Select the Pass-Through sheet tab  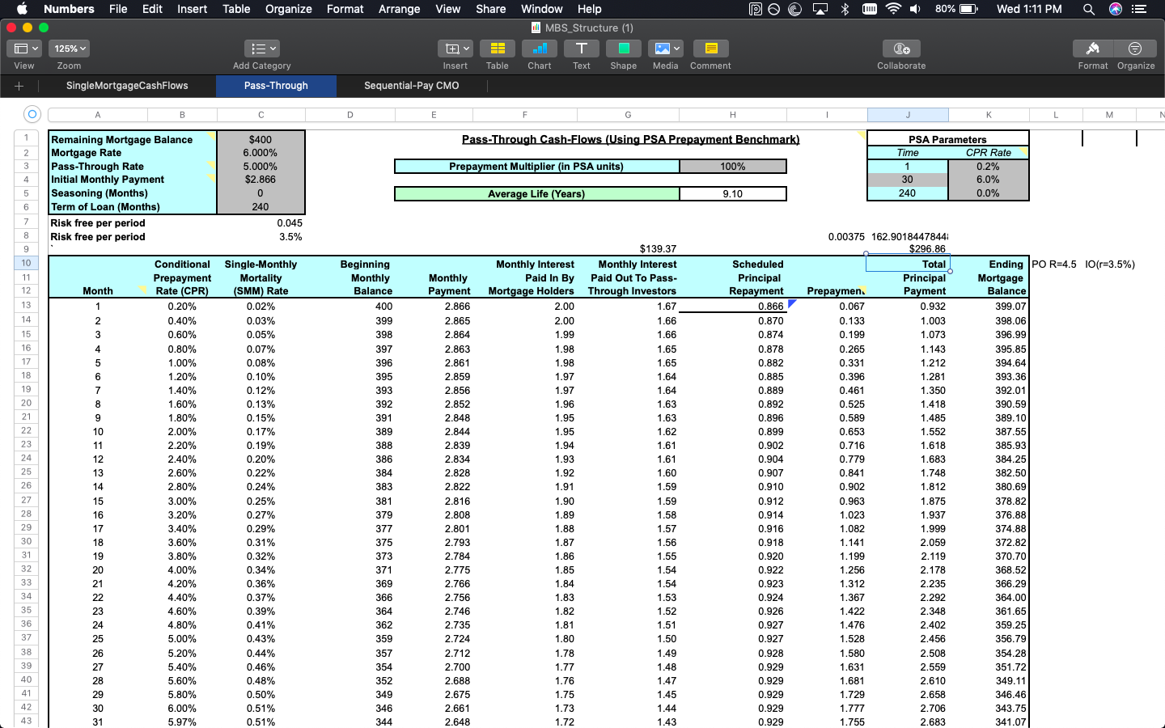click(276, 86)
